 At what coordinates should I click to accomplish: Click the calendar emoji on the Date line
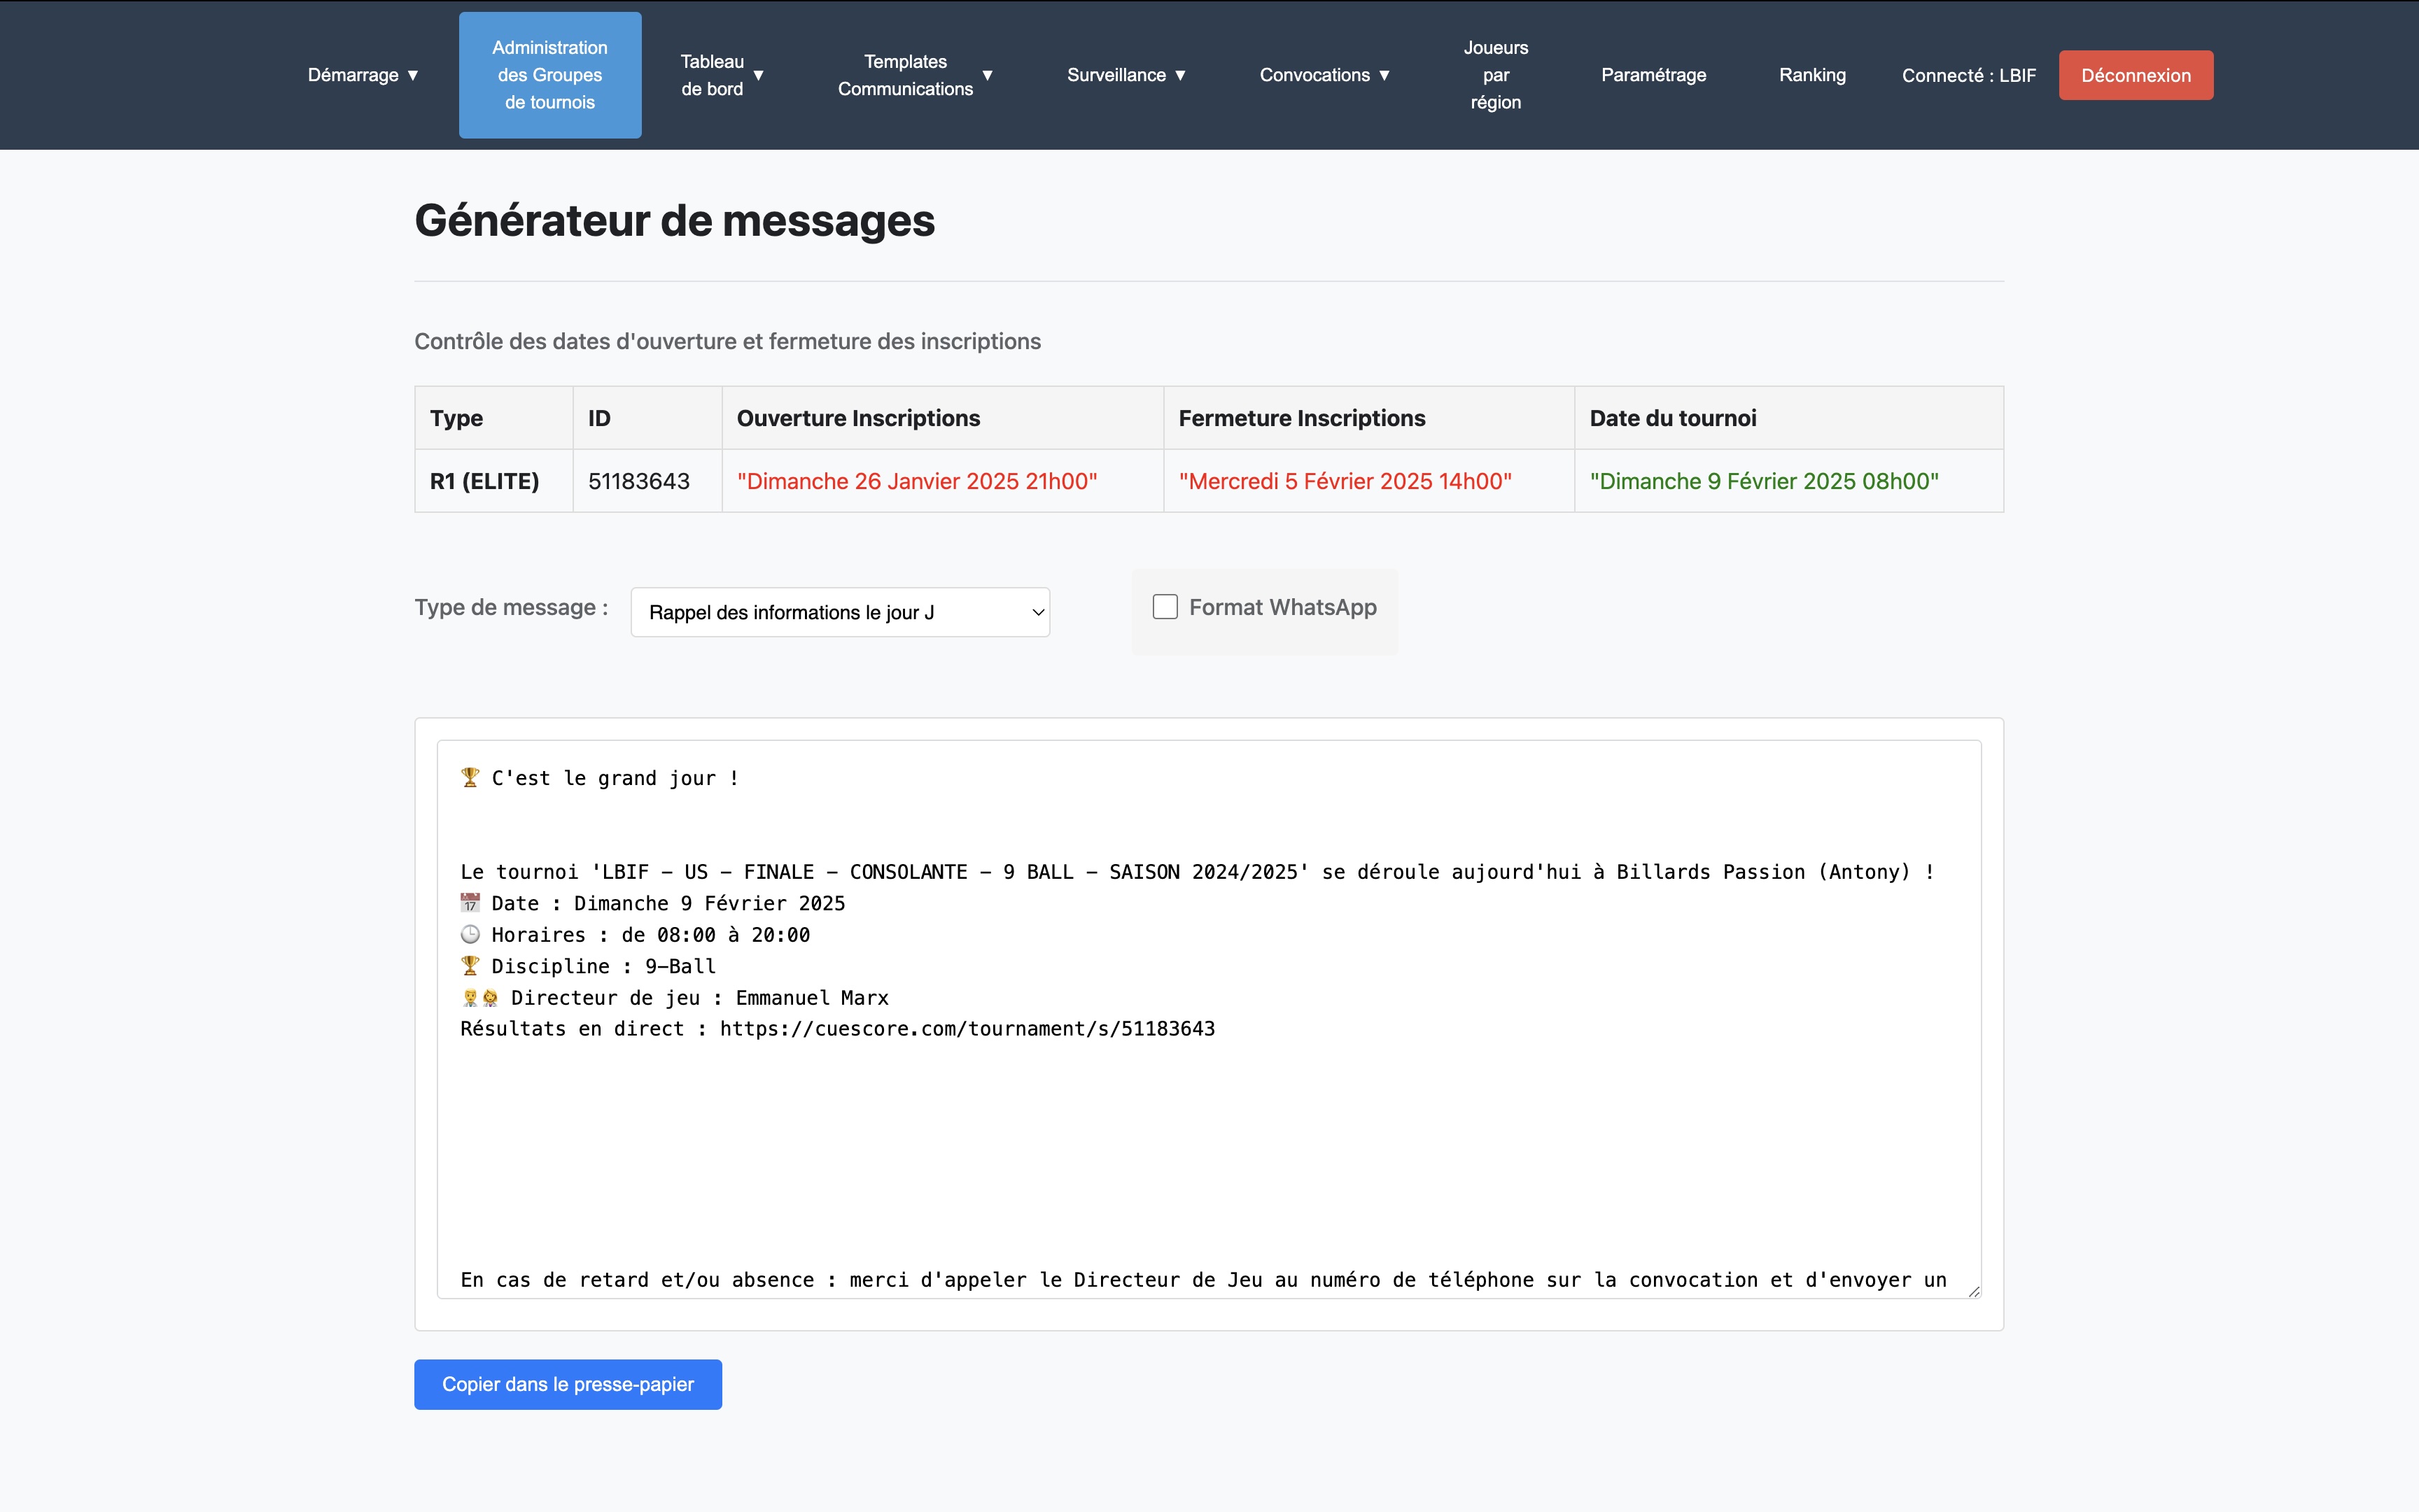coord(469,903)
